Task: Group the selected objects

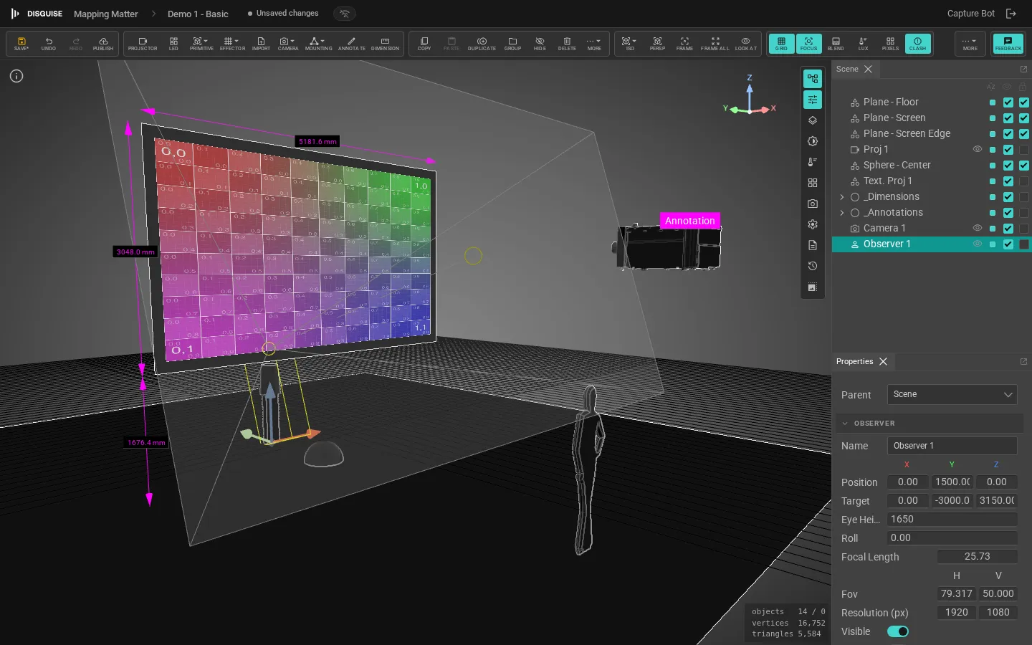Action: (512, 44)
